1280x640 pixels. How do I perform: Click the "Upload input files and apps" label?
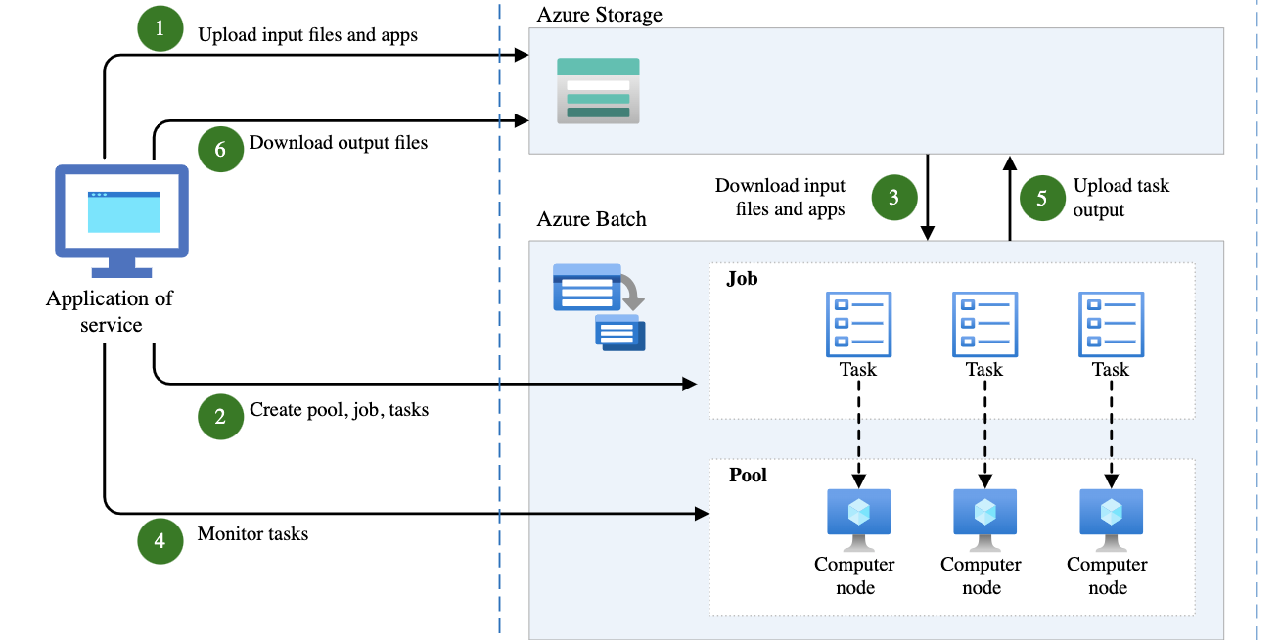point(307,35)
